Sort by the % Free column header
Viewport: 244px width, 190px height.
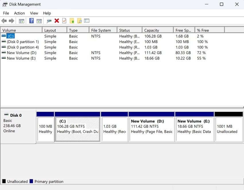point(210,30)
